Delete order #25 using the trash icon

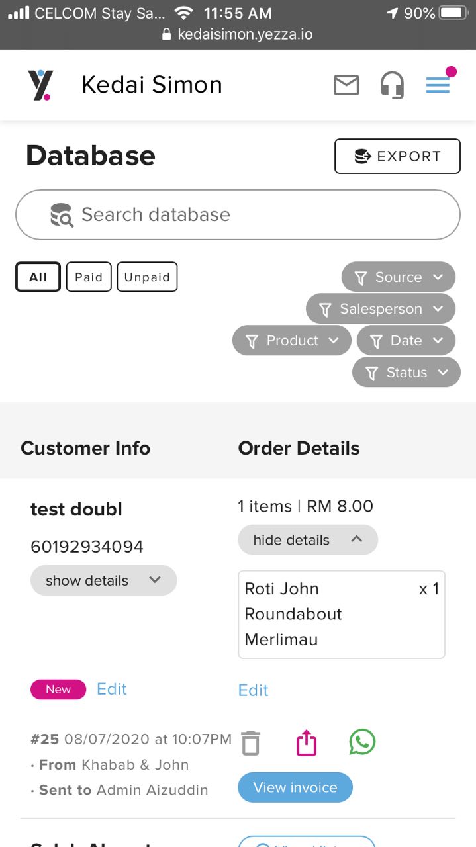250,743
